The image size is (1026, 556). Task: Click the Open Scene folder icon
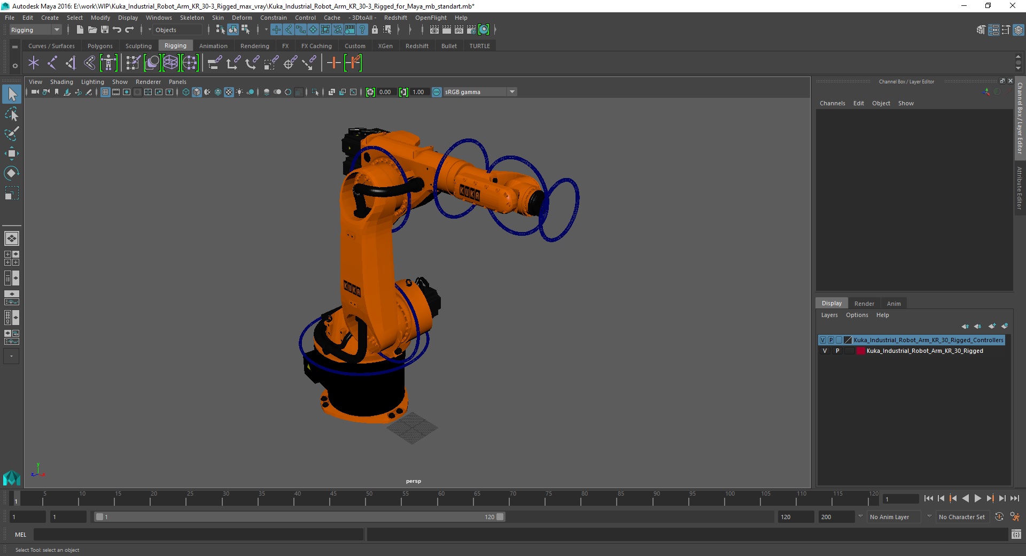pos(92,30)
